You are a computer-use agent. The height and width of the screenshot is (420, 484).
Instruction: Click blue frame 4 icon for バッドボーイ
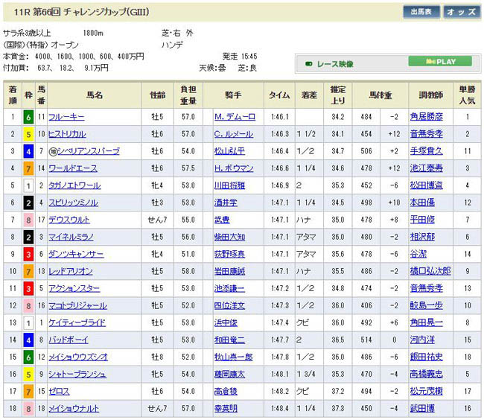click(x=28, y=340)
